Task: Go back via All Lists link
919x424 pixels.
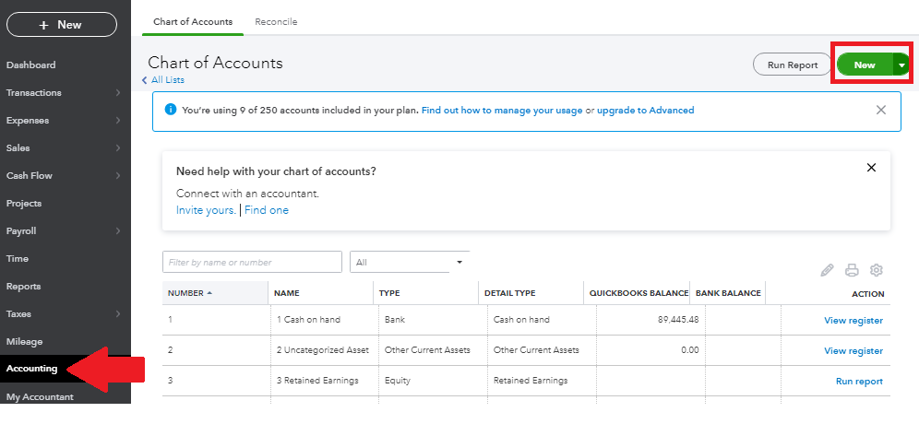Action: (166, 80)
